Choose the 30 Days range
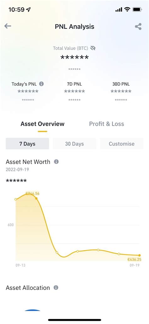The image size is (149, 324). (74, 144)
